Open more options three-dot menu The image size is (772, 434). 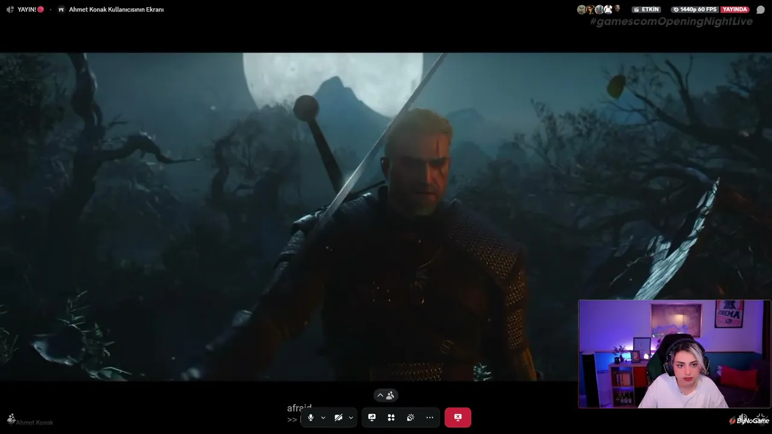[429, 418]
